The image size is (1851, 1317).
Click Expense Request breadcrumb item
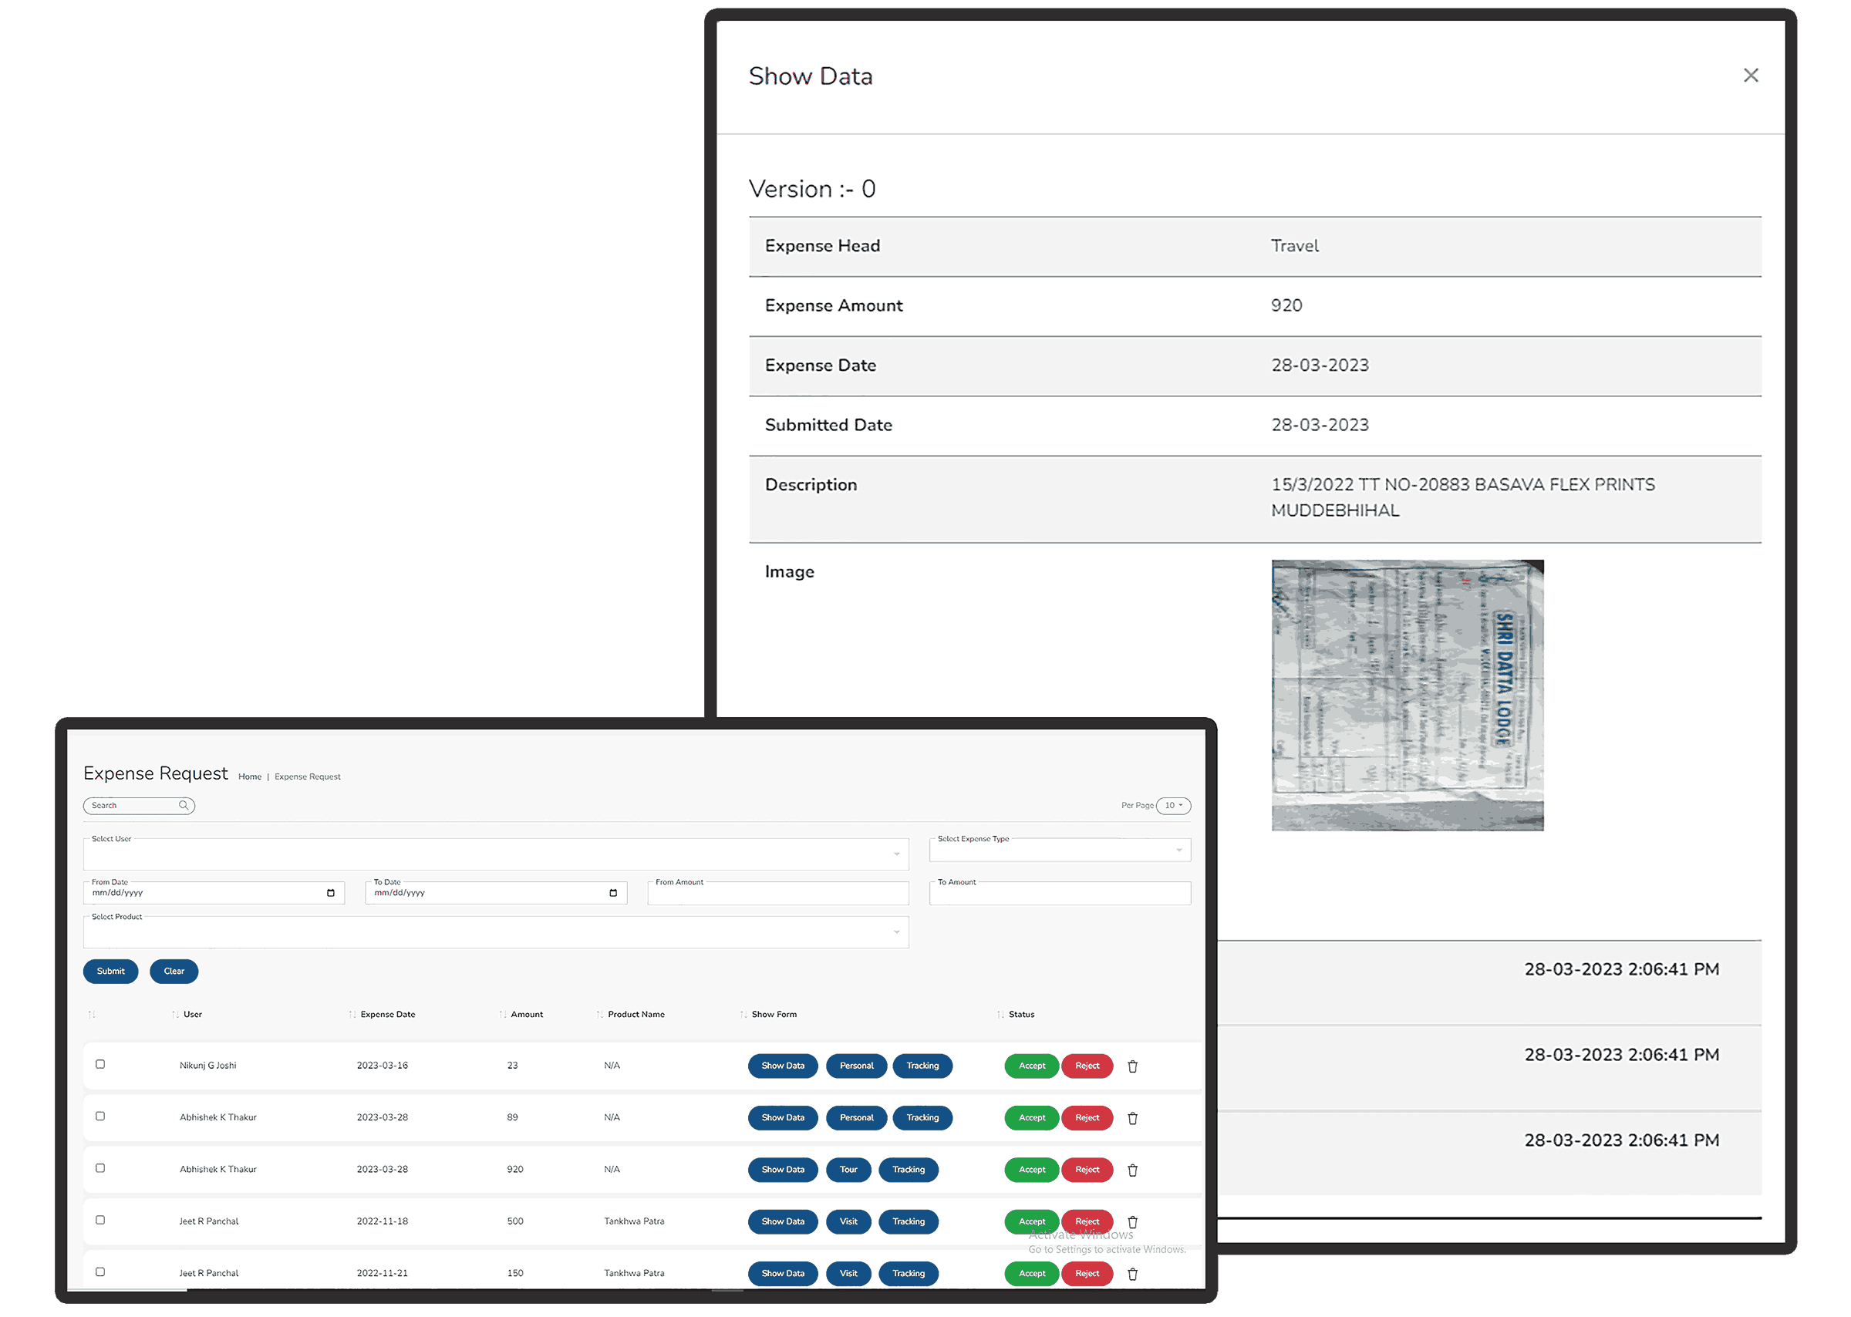point(308,777)
